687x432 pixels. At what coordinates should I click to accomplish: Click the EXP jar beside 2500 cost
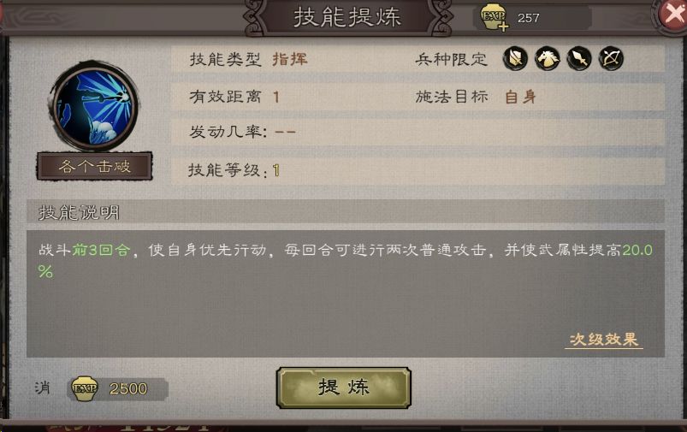click(x=85, y=388)
